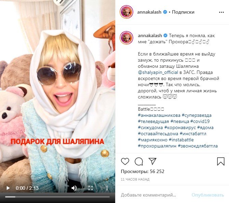Screen dimensions: 229x203
Task: Open hashtag #прохоршаляпин
Action: pyautogui.click(x=157, y=146)
